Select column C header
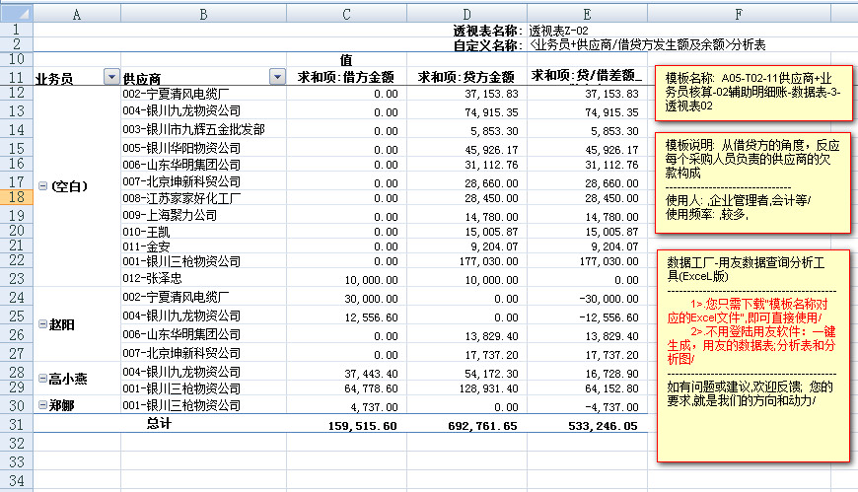 (345, 15)
